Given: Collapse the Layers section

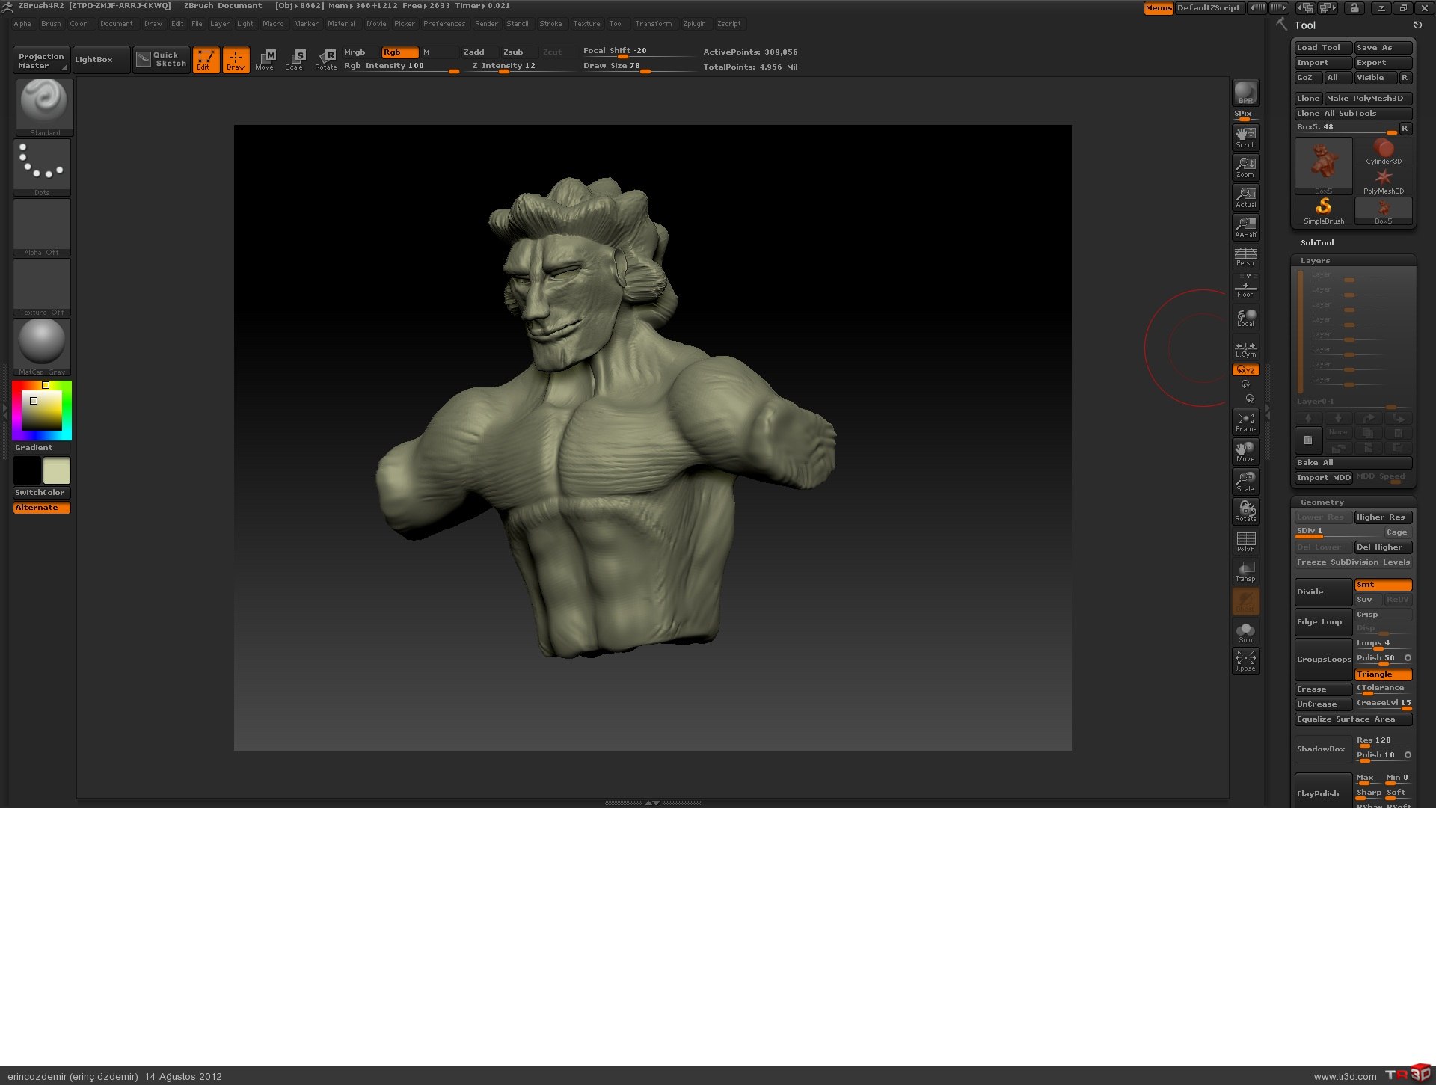Looking at the screenshot, I should tap(1315, 261).
